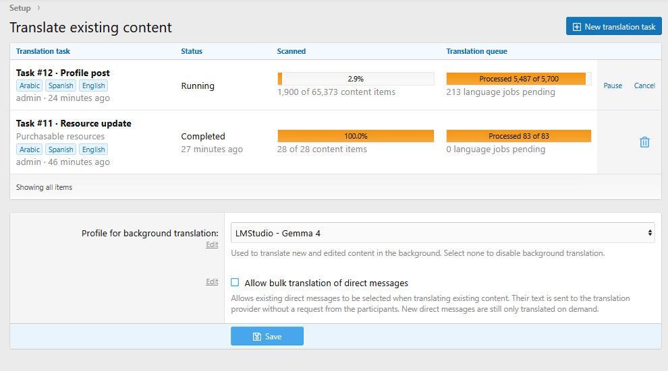This screenshot has height=371, width=668.
Task: Open the background translation profile dropdown
Action: [443, 233]
